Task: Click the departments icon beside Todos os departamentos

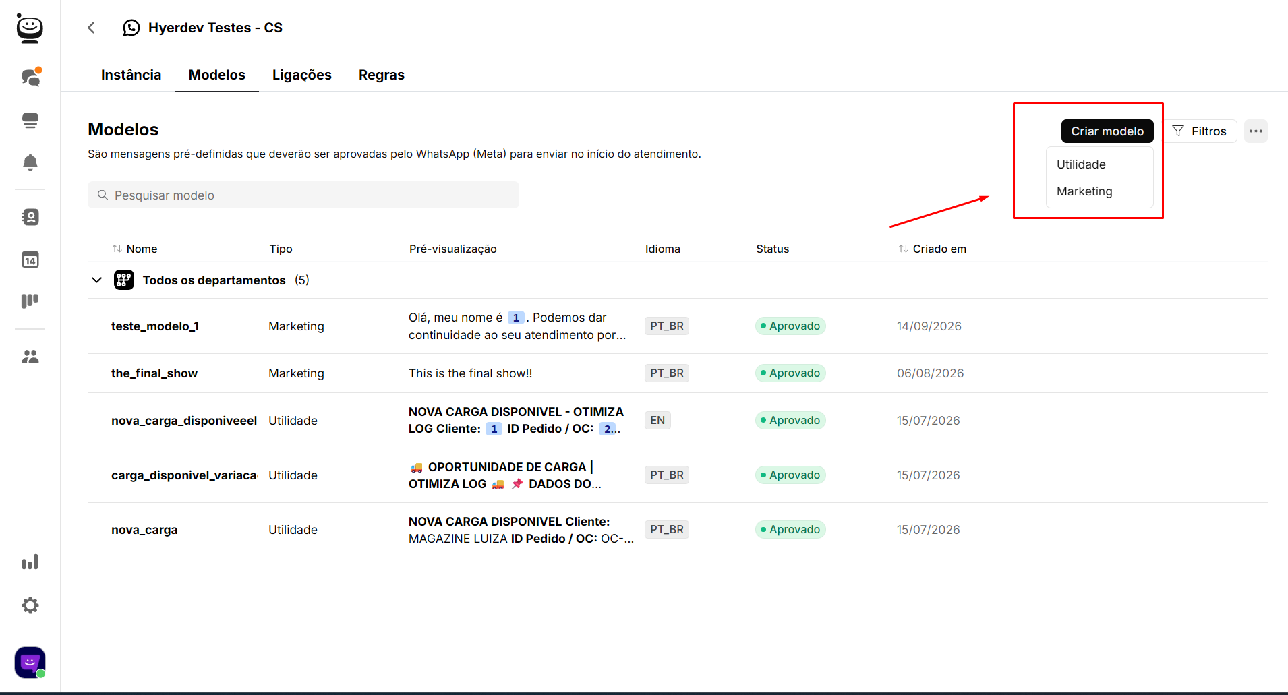Action: pyautogui.click(x=124, y=280)
